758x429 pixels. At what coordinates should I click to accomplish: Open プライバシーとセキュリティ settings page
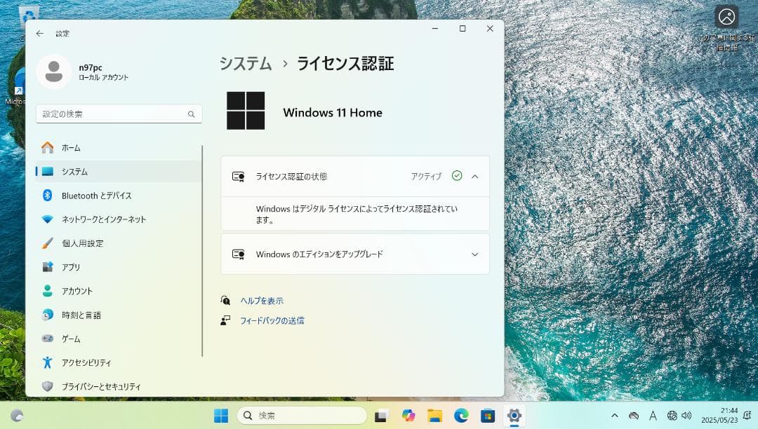coord(119,386)
